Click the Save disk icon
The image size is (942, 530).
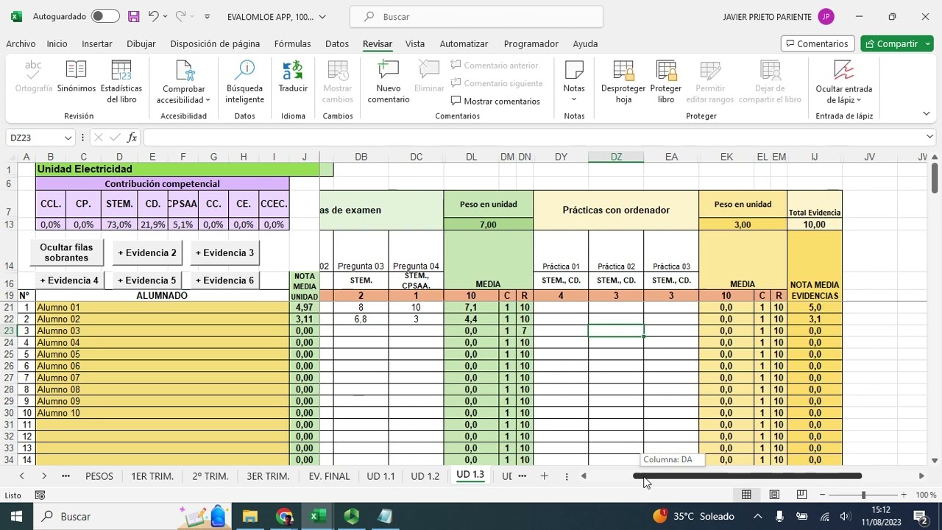pyautogui.click(x=133, y=16)
